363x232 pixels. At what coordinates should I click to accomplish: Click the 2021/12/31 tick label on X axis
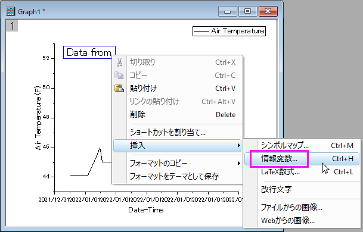54,199
